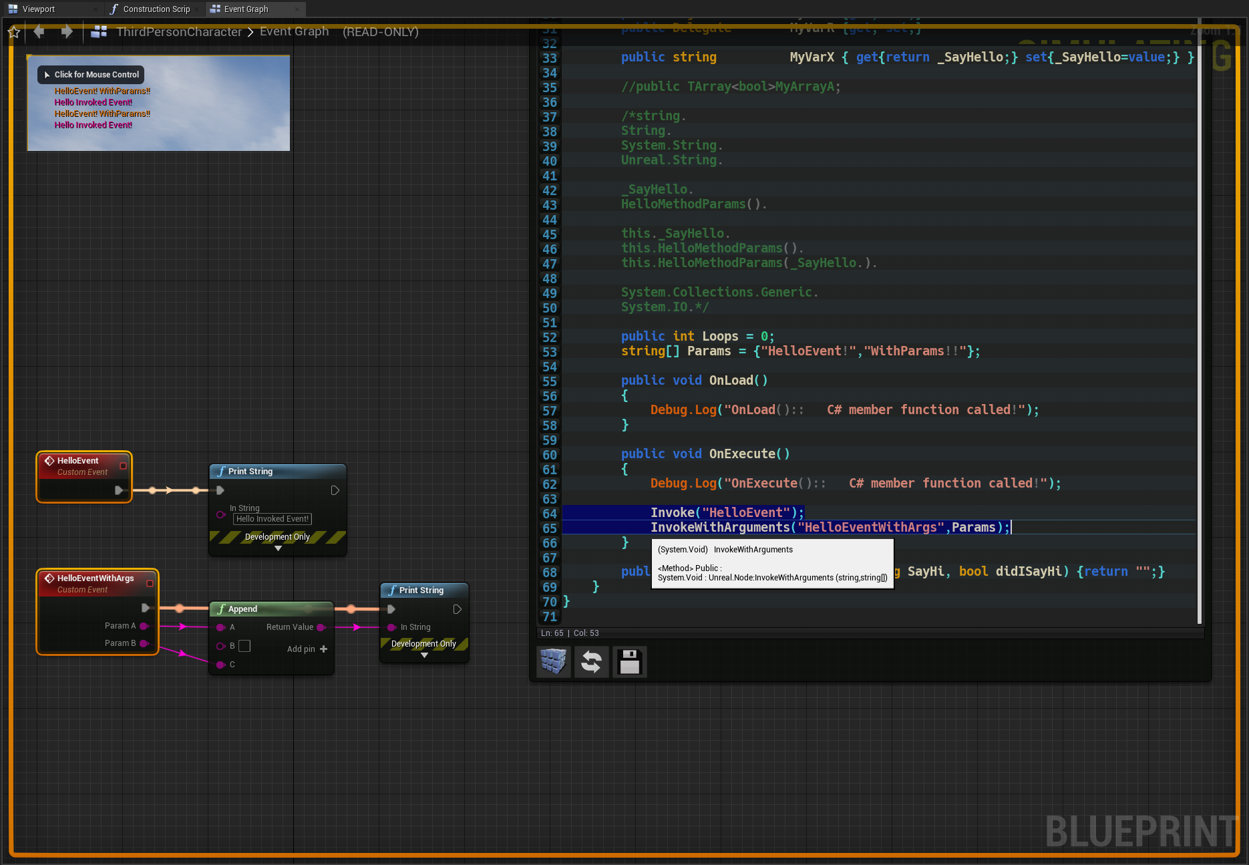Navigate forward with the right arrow icon
The width and height of the screenshot is (1249, 865).
pyautogui.click(x=67, y=31)
